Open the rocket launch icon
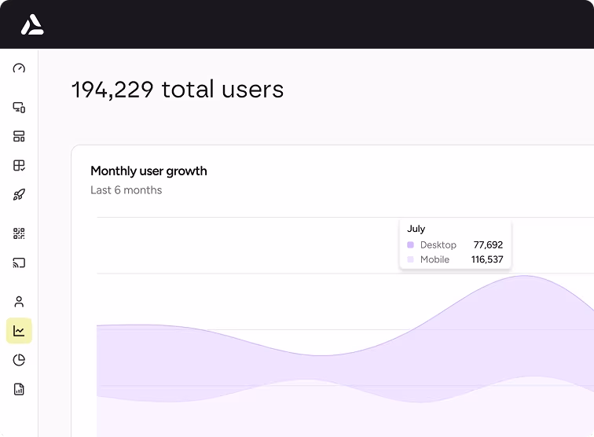Screen dimensions: 594x437 tap(19, 195)
